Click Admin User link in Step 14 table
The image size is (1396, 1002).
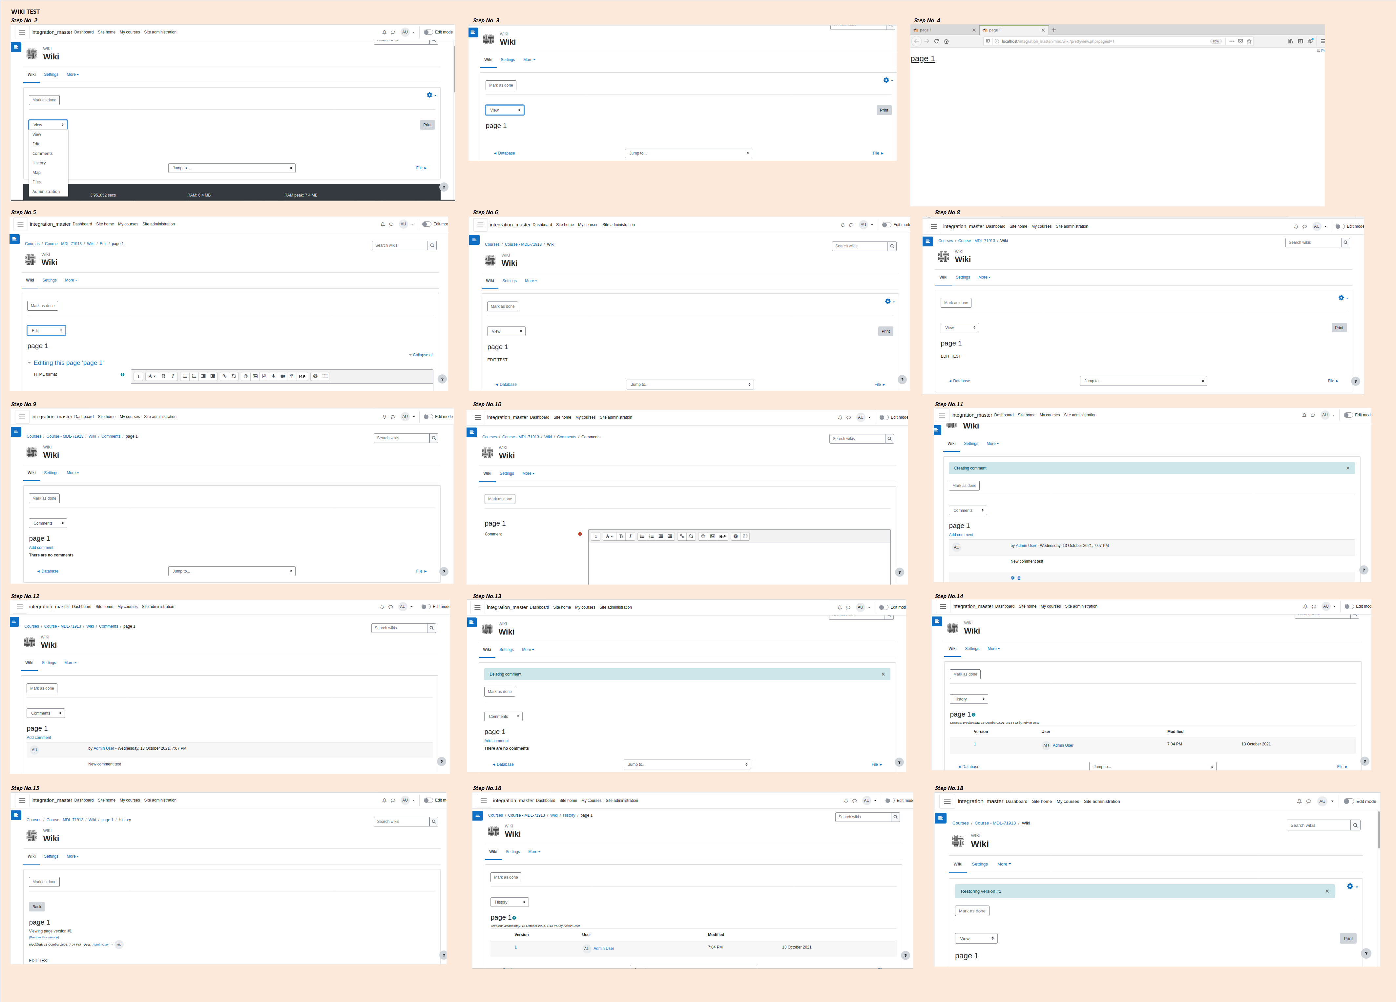1063,745
